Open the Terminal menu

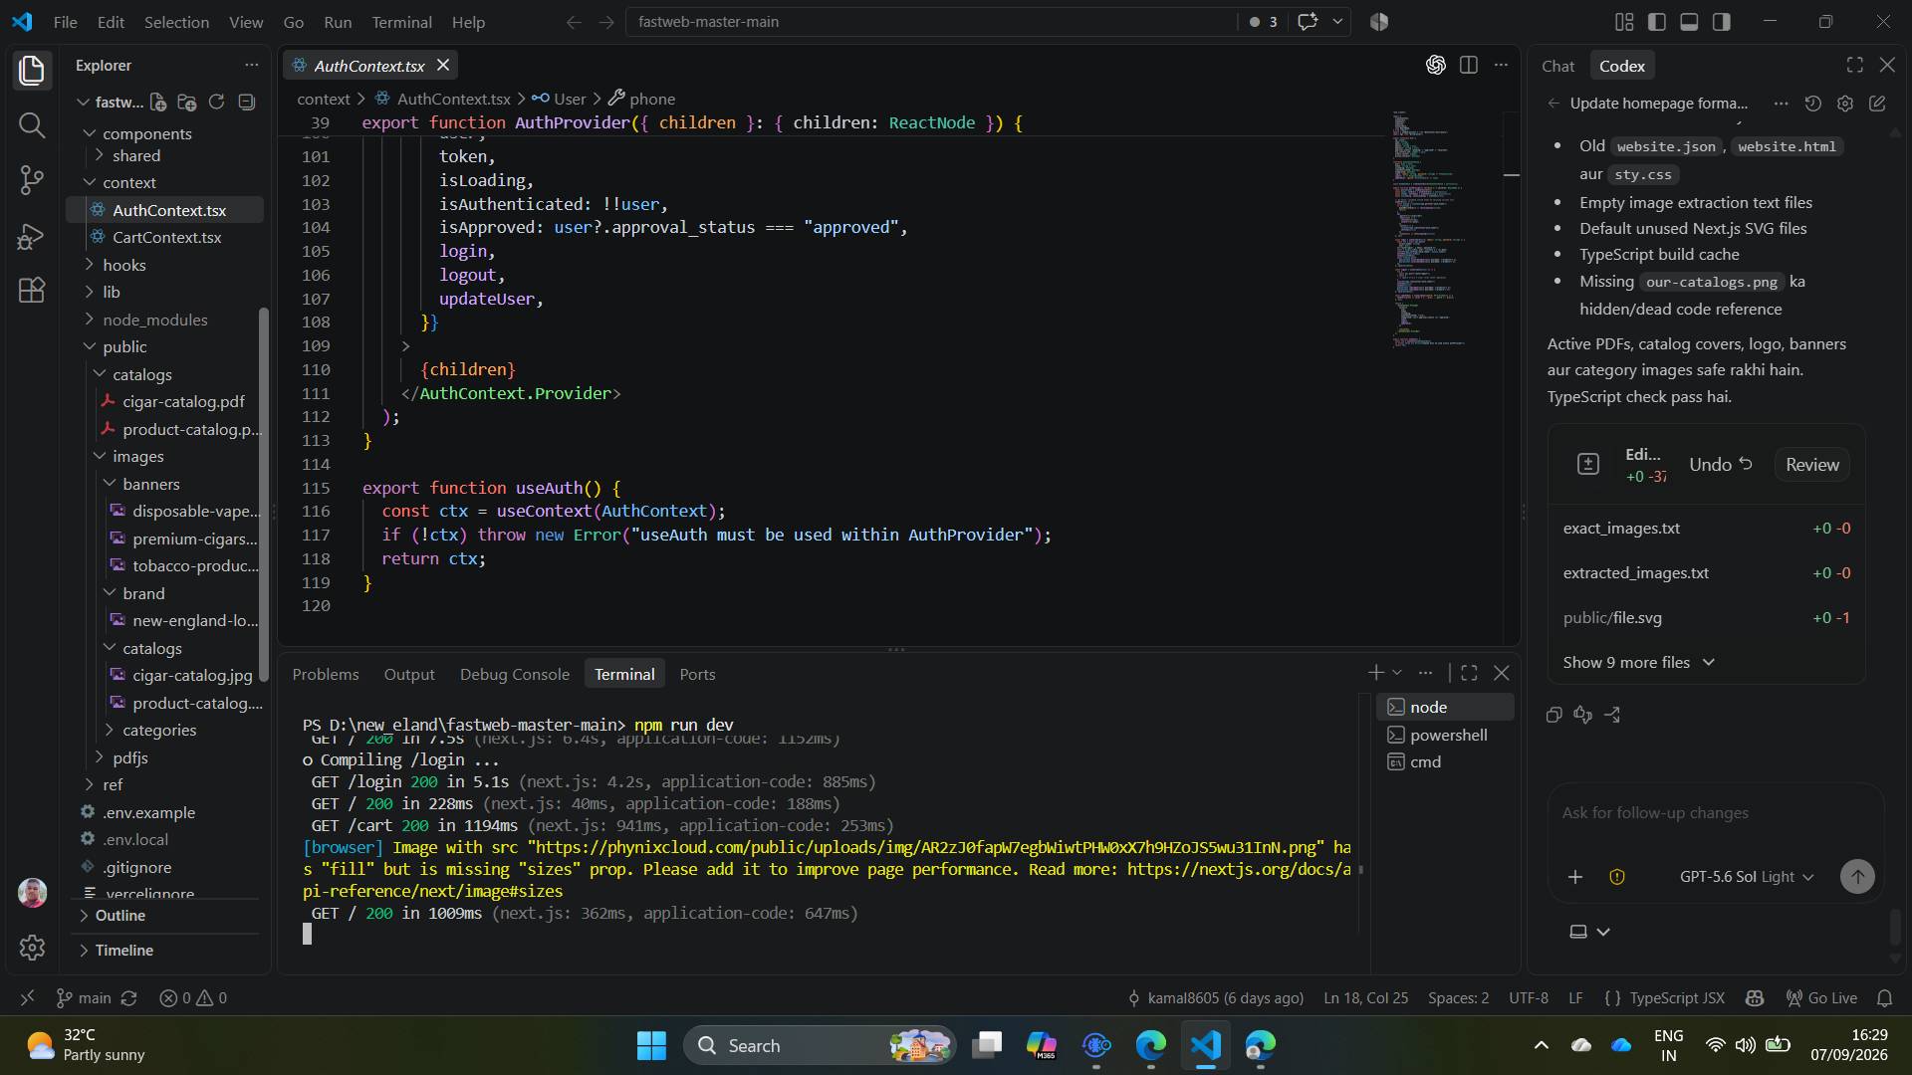click(401, 22)
